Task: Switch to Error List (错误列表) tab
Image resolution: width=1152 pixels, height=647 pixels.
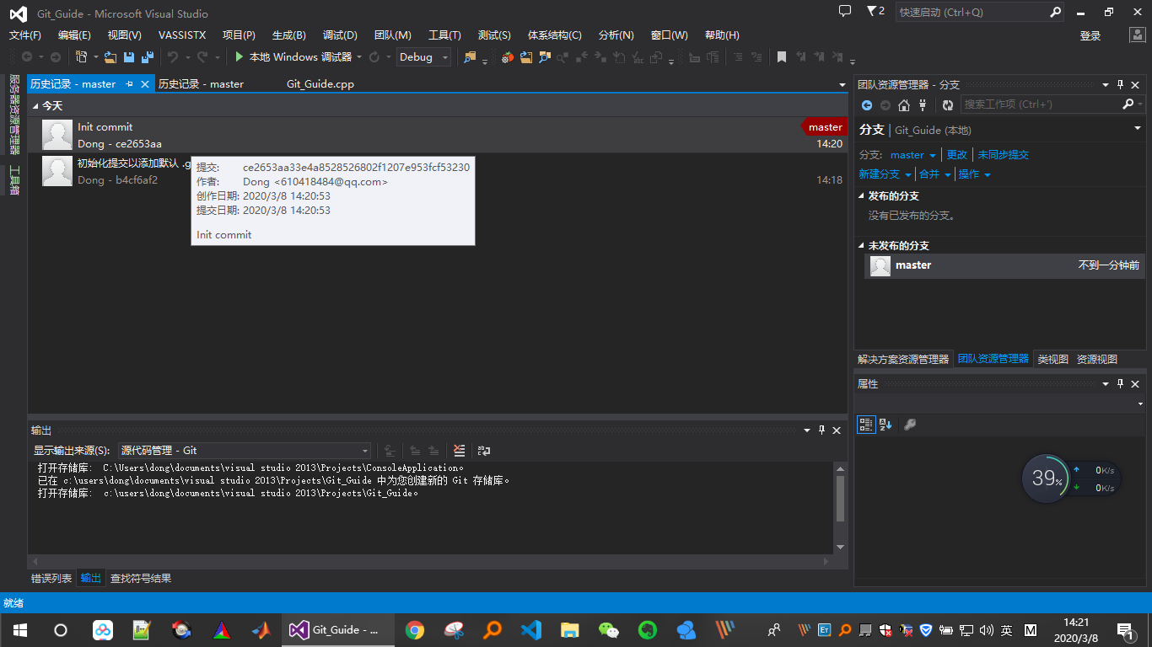Action: click(x=51, y=578)
